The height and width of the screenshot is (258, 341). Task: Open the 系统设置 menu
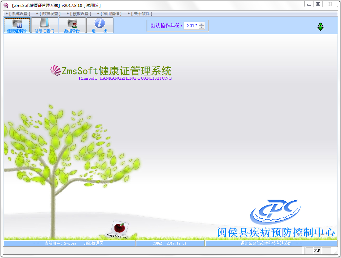pos(19,14)
